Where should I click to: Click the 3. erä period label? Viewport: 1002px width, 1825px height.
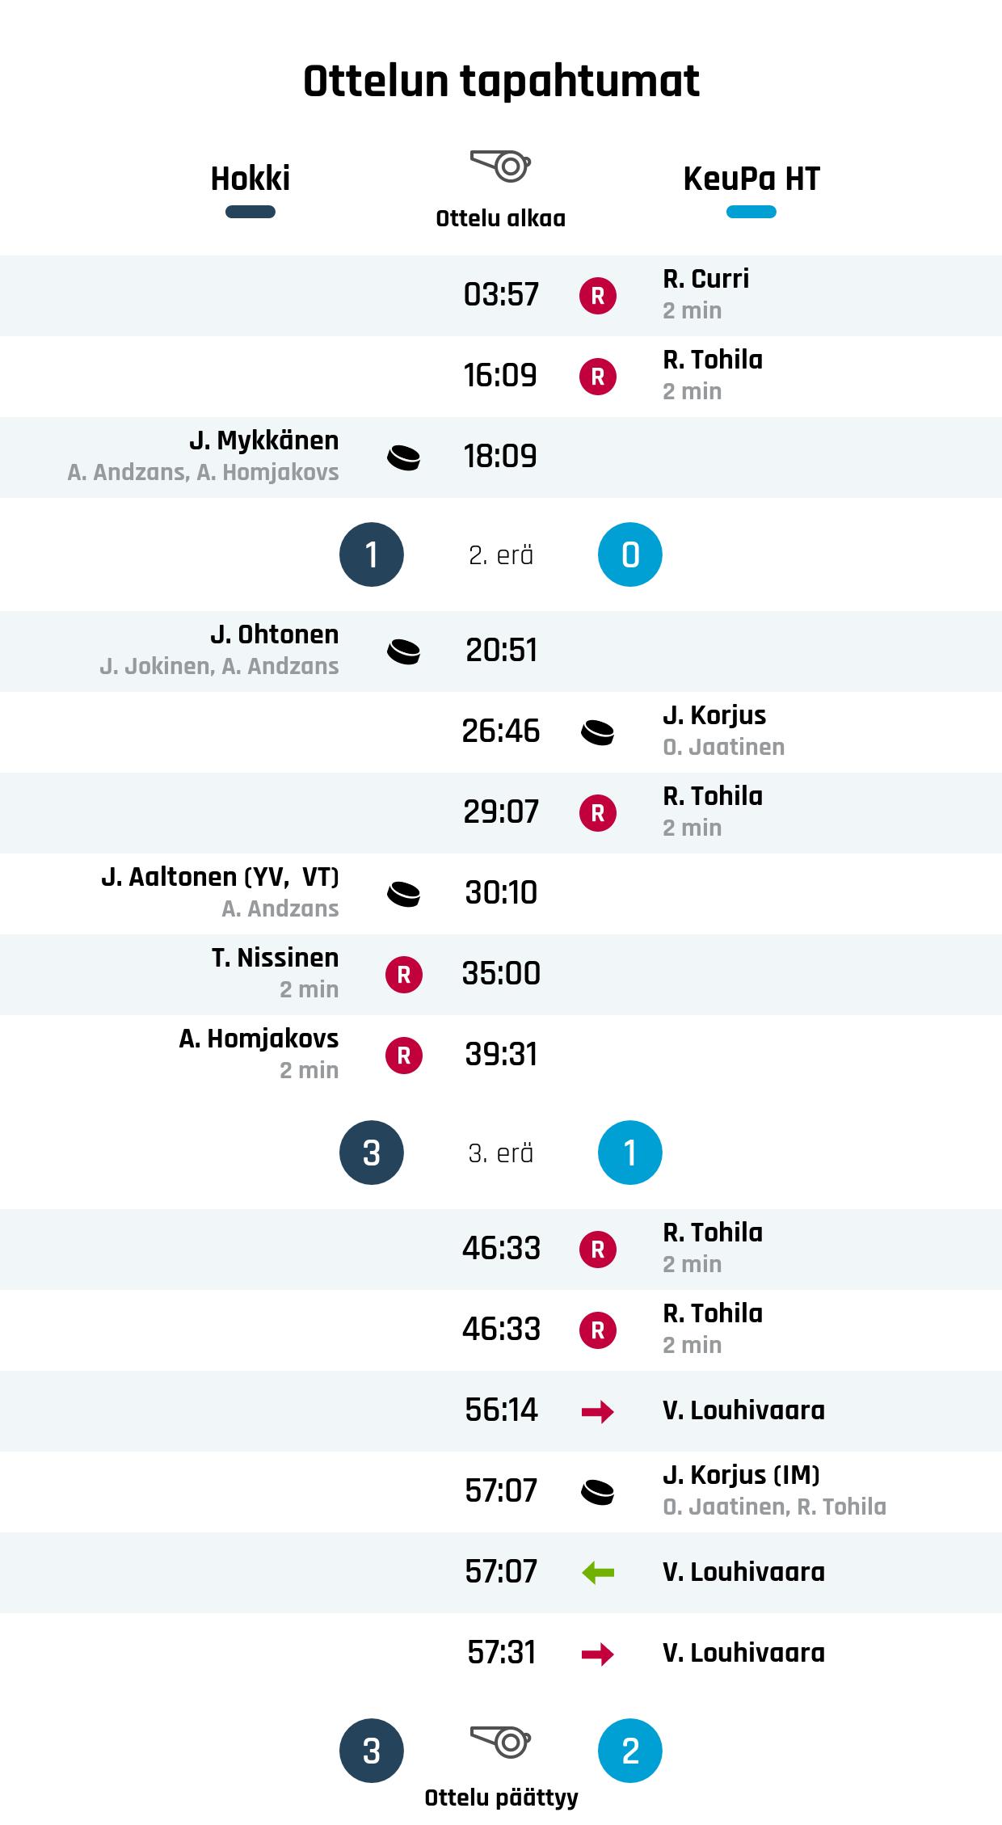pos(501,1153)
